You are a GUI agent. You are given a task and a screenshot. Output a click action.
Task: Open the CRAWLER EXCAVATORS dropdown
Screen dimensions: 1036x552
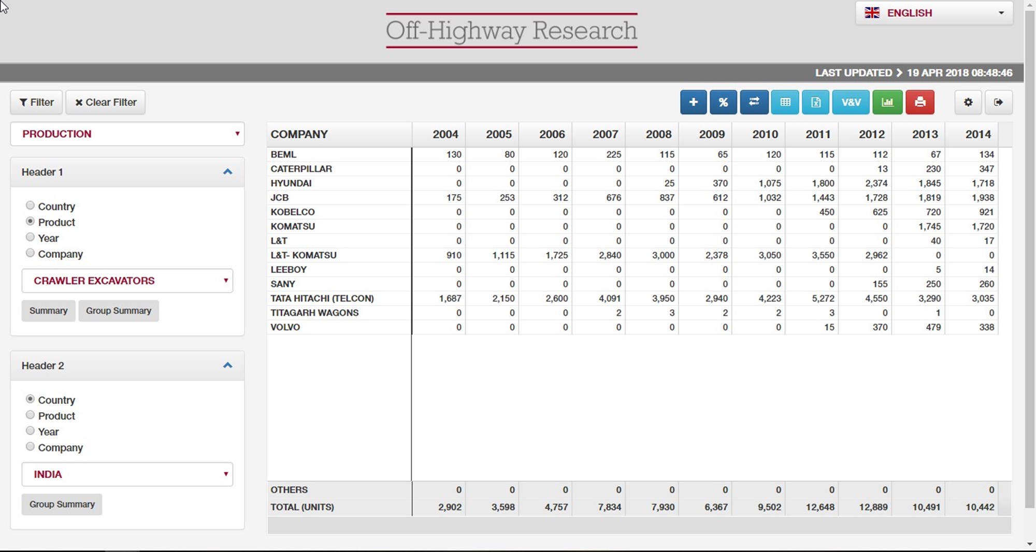click(x=127, y=281)
